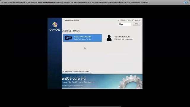
Task: Click the 'Root password is set' text
Action: [83, 39]
